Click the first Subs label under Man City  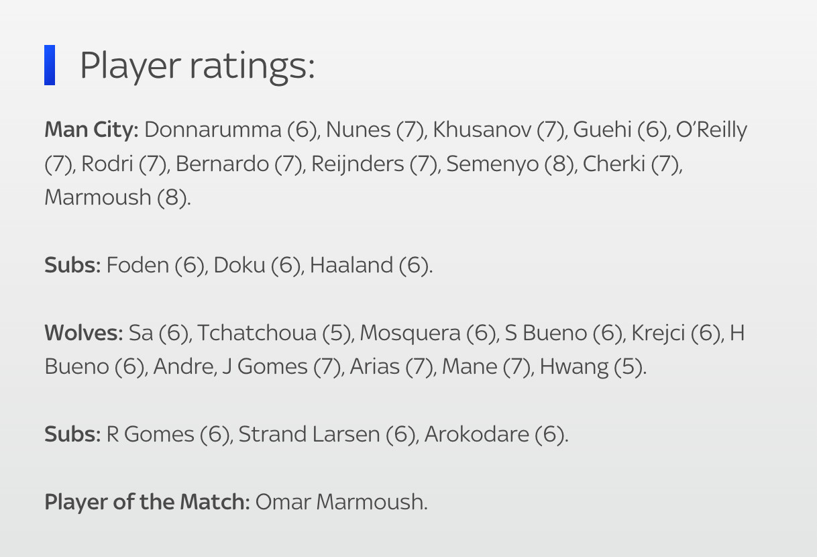pyautogui.click(x=72, y=265)
